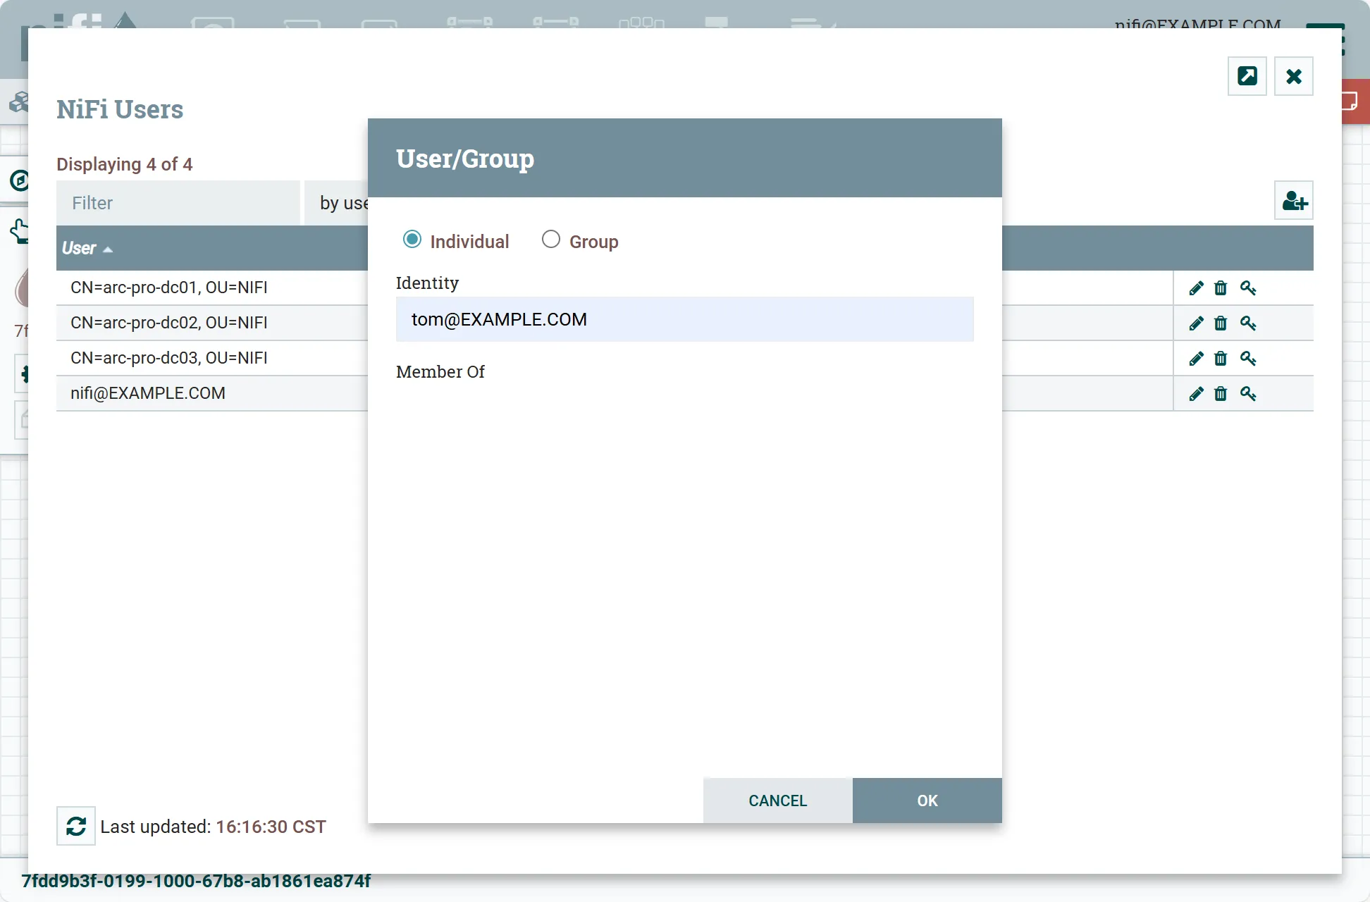
Task: View policies of CN=arc-pro-dc03 via key icon
Action: 1248,359
